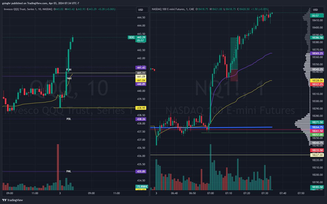
Task: Click the purple 438.26 PDL price label
Action: [141, 119]
